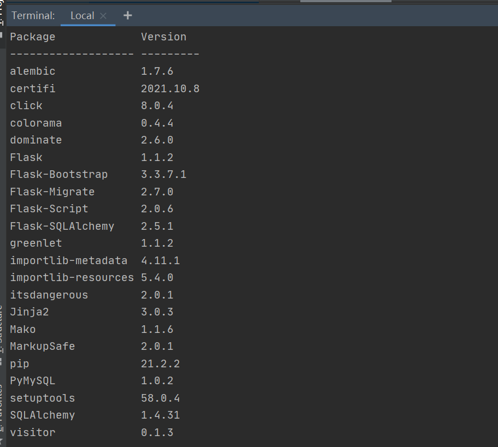Click the Version column header
The height and width of the screenshot is (447, 498).
tap(164, 37)
